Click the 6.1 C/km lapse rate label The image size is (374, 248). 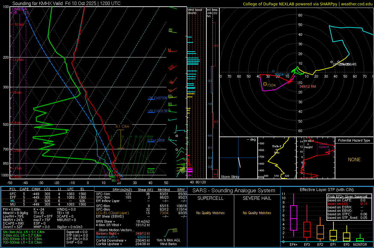coord(122,126)
